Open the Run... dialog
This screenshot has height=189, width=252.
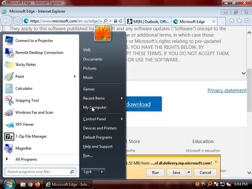click(x=88, y=156)
